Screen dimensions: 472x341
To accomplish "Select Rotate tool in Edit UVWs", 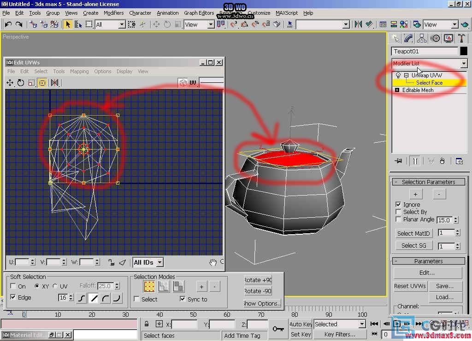I will (20, 83).
